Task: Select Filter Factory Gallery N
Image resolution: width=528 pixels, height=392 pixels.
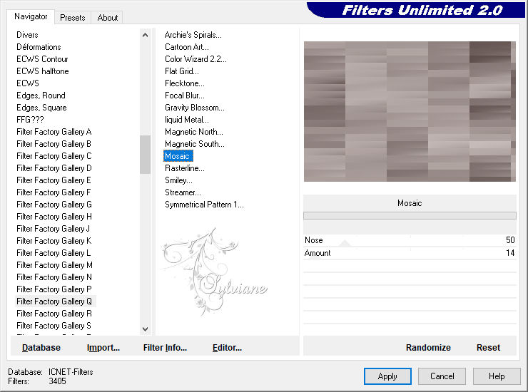Action: point(54,277)
